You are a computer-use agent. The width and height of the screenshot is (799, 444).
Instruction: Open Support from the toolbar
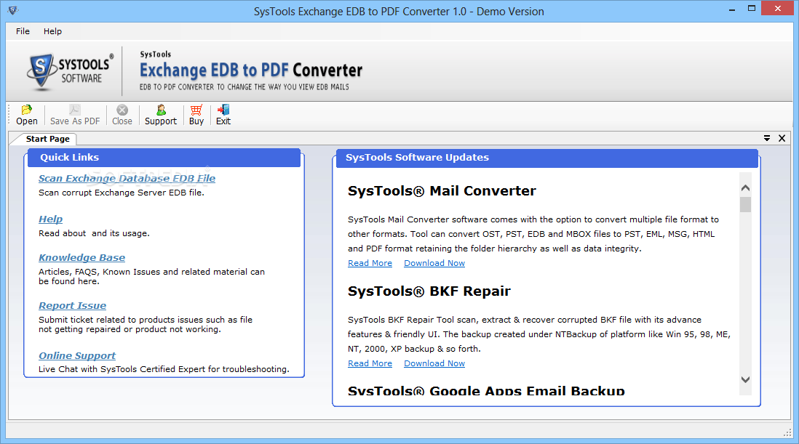click(161, 115)
